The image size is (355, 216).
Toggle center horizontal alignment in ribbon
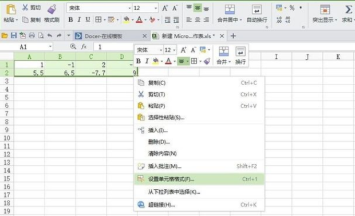click(198, 20)
